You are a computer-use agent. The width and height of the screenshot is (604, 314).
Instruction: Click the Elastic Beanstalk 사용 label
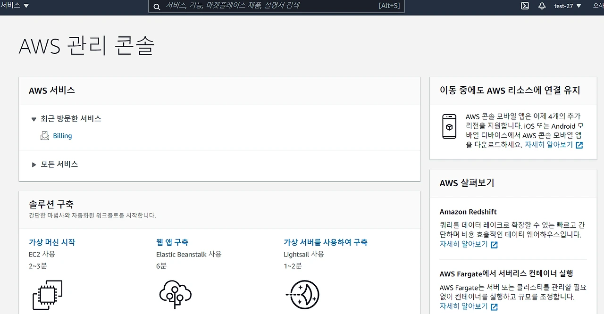coord(189,254)
